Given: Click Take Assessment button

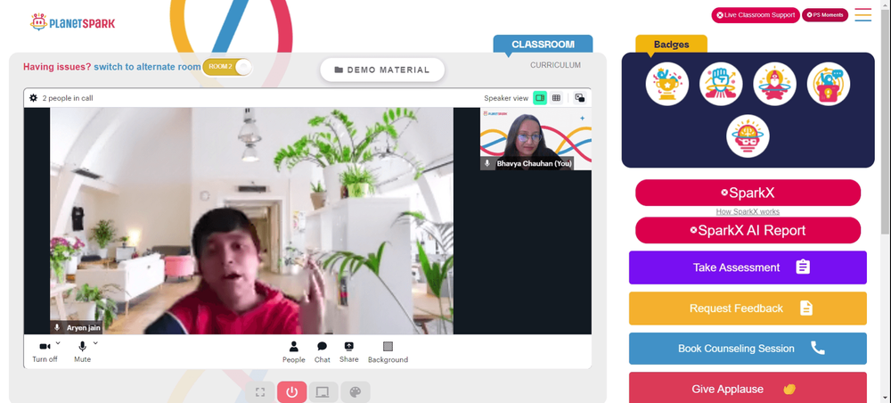Looking at the screenshot, I should click(x=748, y=267).
